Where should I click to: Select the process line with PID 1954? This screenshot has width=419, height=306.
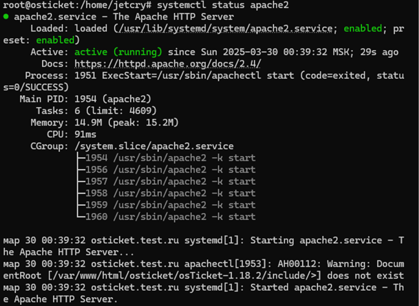pos(170,158)
